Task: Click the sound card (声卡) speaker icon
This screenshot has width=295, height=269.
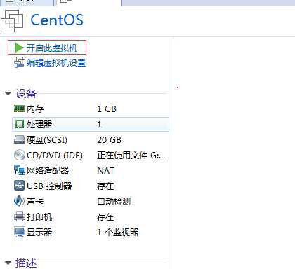Action: 19,201
